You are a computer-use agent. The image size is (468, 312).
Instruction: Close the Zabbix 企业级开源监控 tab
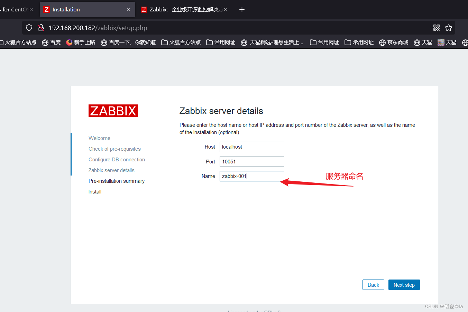pos(226,10)
